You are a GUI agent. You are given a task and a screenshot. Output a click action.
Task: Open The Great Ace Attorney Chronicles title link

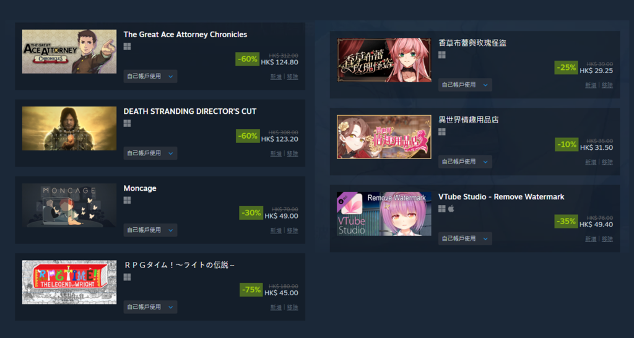coord(185,35)
